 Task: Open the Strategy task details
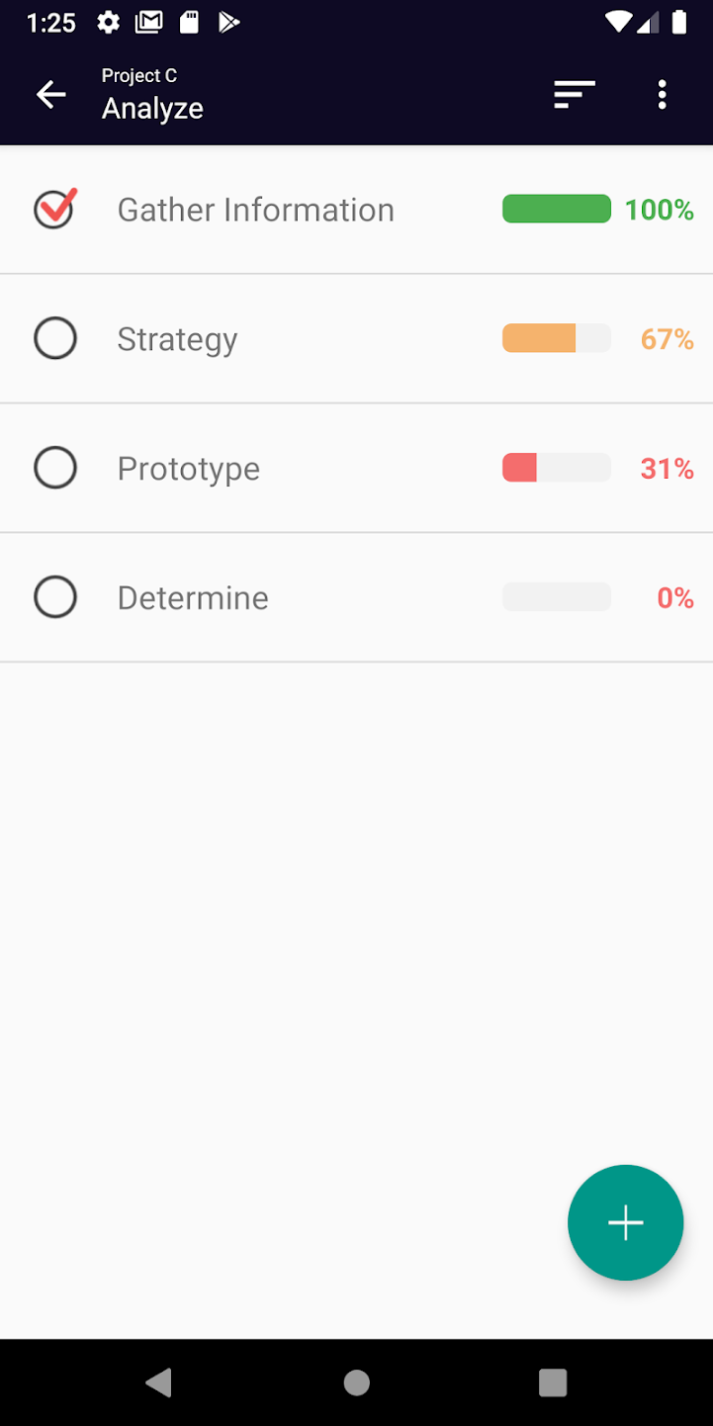pyautogui.click(x=178, y=339)
